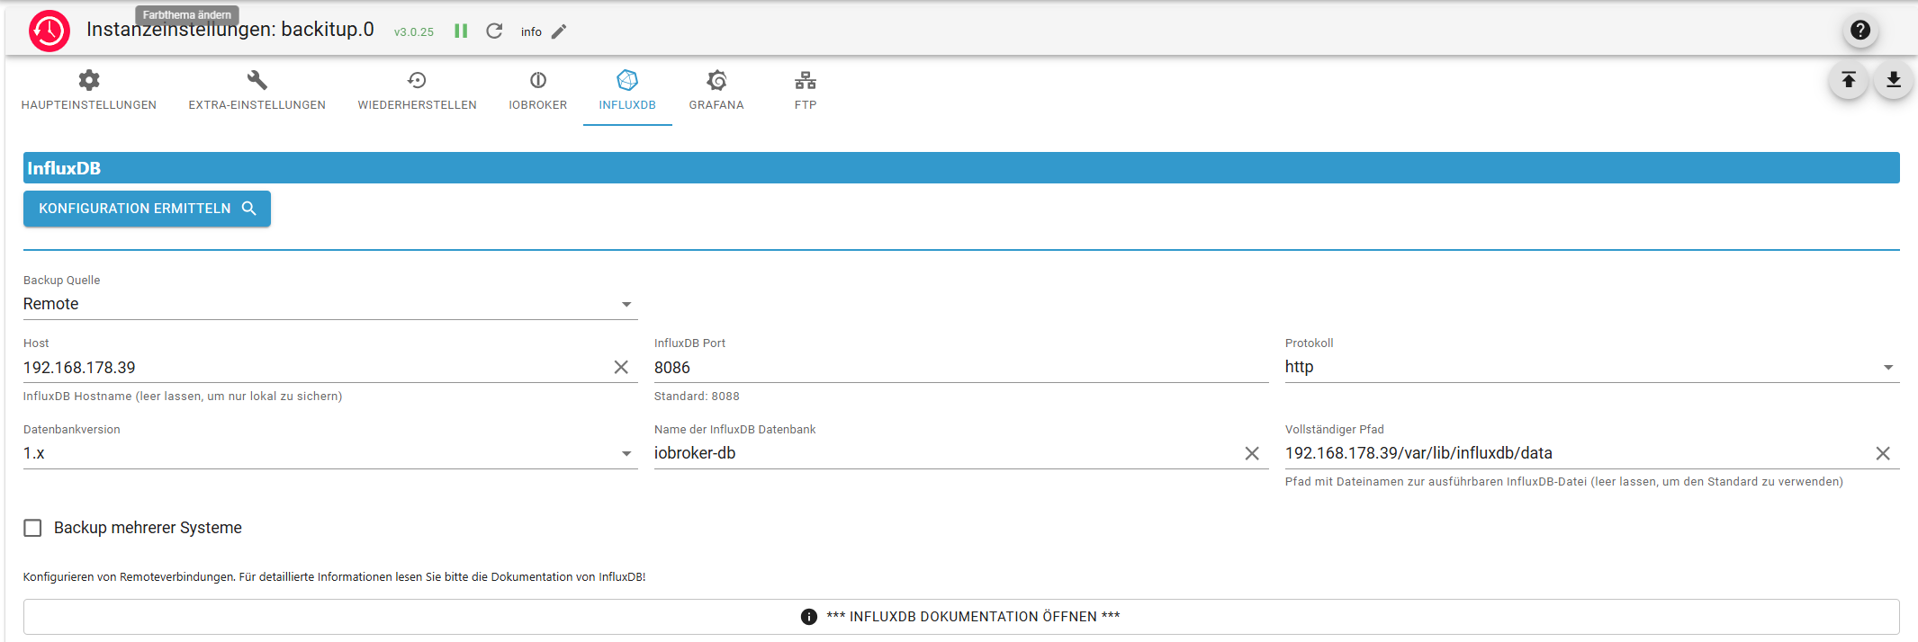This screenshot has width=1918, height=642.
Task: Click the red BackItUp adapter logo
Action: click(x=49, y=31)
